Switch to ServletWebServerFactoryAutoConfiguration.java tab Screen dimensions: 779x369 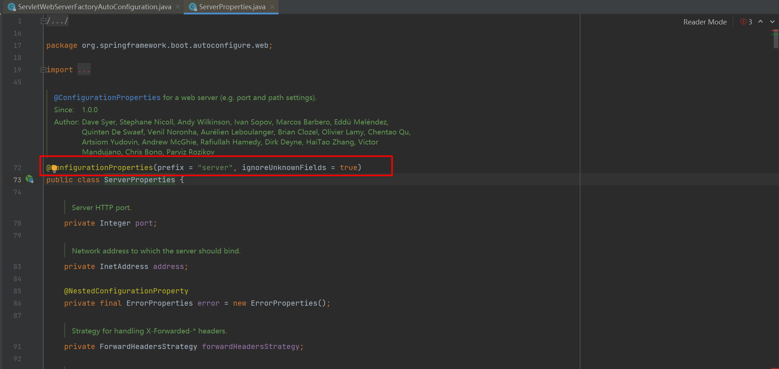[94, 7]
